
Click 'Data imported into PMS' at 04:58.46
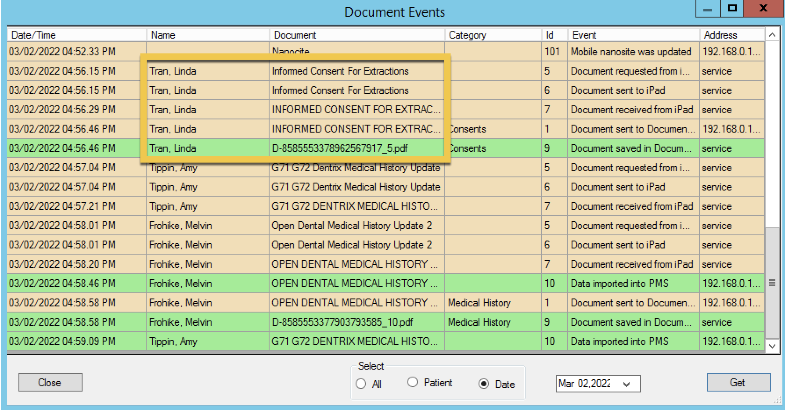(619, 284)
